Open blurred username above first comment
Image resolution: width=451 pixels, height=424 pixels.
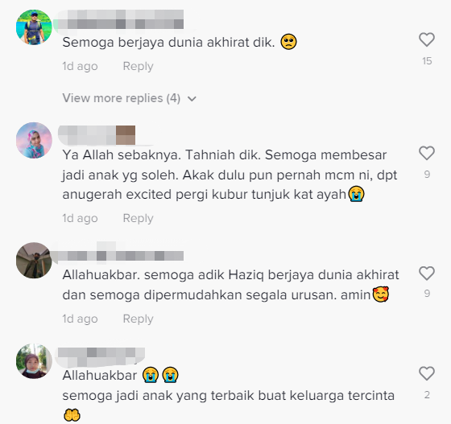pos(121,19)
